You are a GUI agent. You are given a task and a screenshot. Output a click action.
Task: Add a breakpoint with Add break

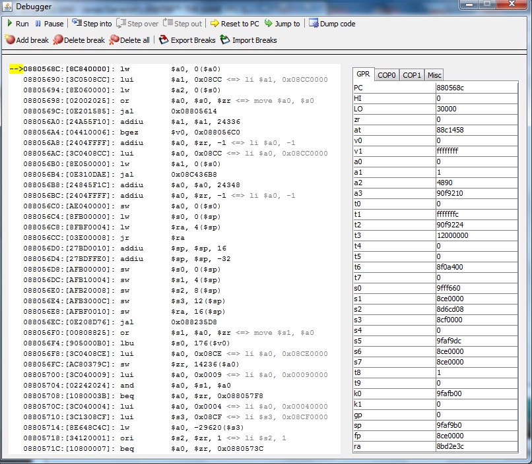[26, 40]
